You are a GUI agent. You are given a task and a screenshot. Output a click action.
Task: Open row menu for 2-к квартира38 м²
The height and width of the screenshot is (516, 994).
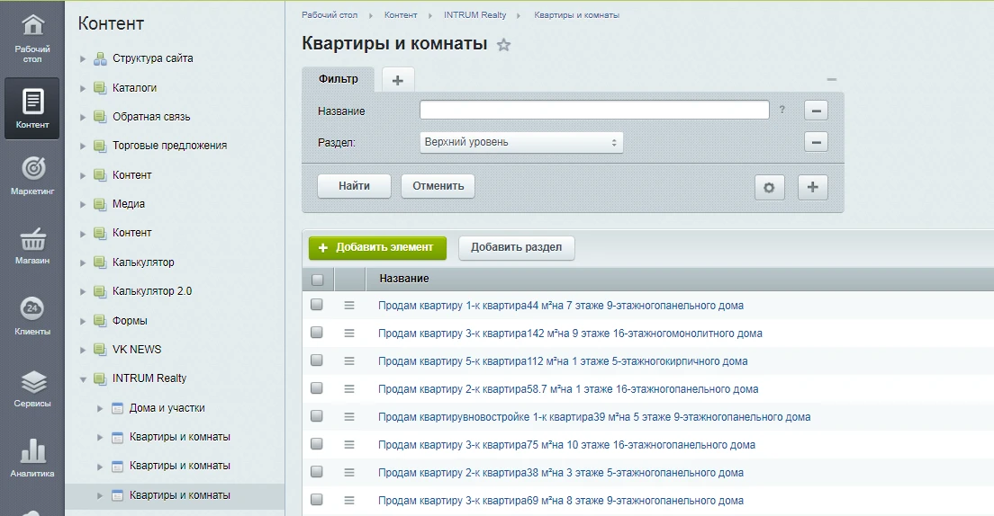[x=349, y=472]
